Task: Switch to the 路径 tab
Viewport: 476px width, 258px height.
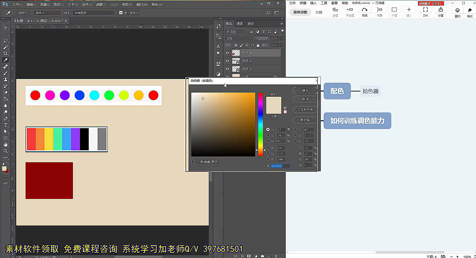Action: point(250,23)
